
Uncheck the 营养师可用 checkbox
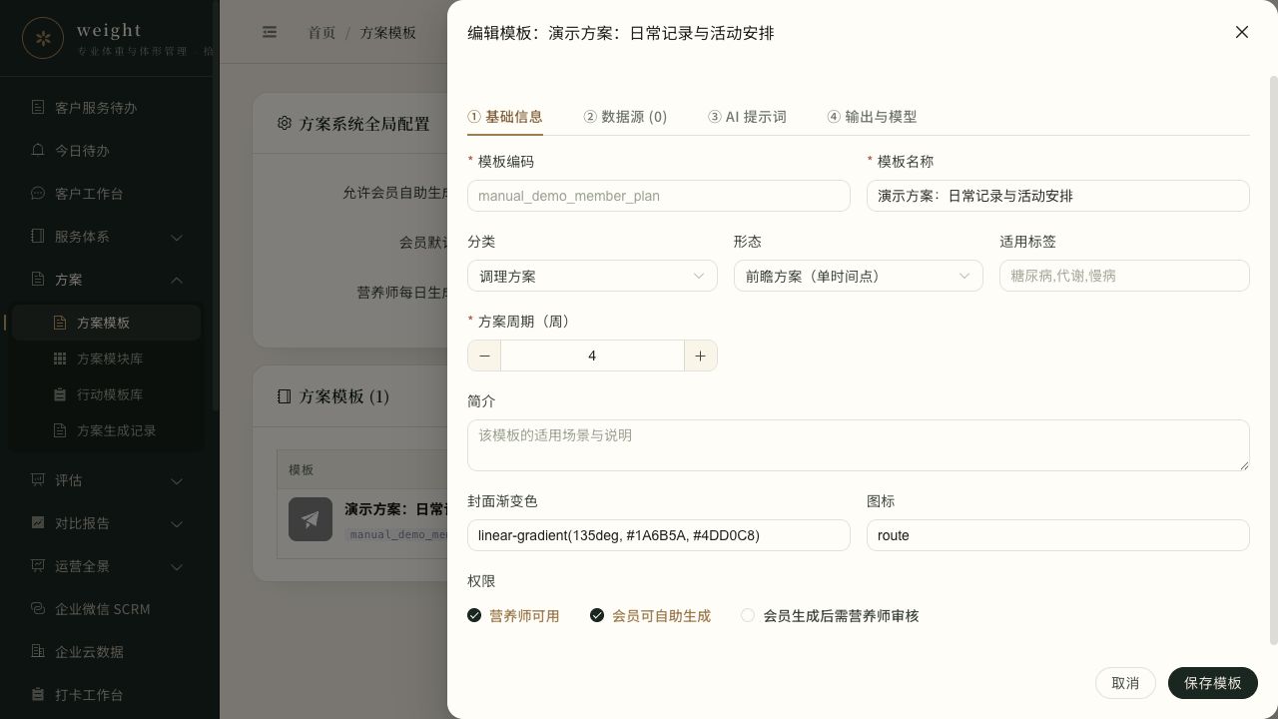click(474, 615)
